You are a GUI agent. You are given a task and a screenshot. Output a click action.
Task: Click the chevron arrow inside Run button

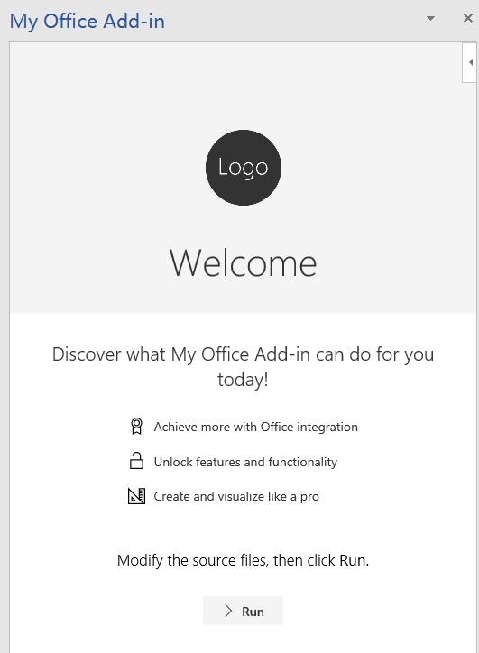(x=228, y=611)
